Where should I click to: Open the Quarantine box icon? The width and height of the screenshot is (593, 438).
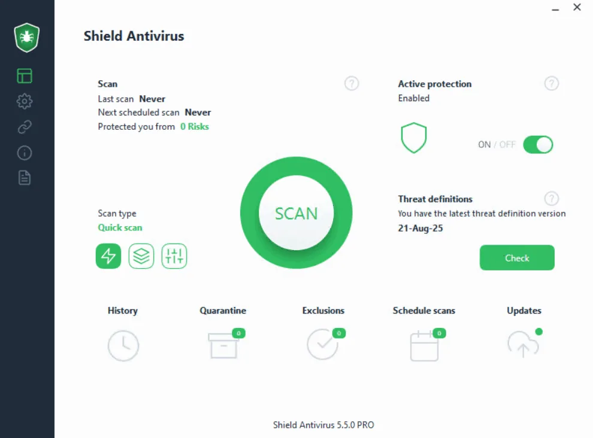click(x=223, y=345)
